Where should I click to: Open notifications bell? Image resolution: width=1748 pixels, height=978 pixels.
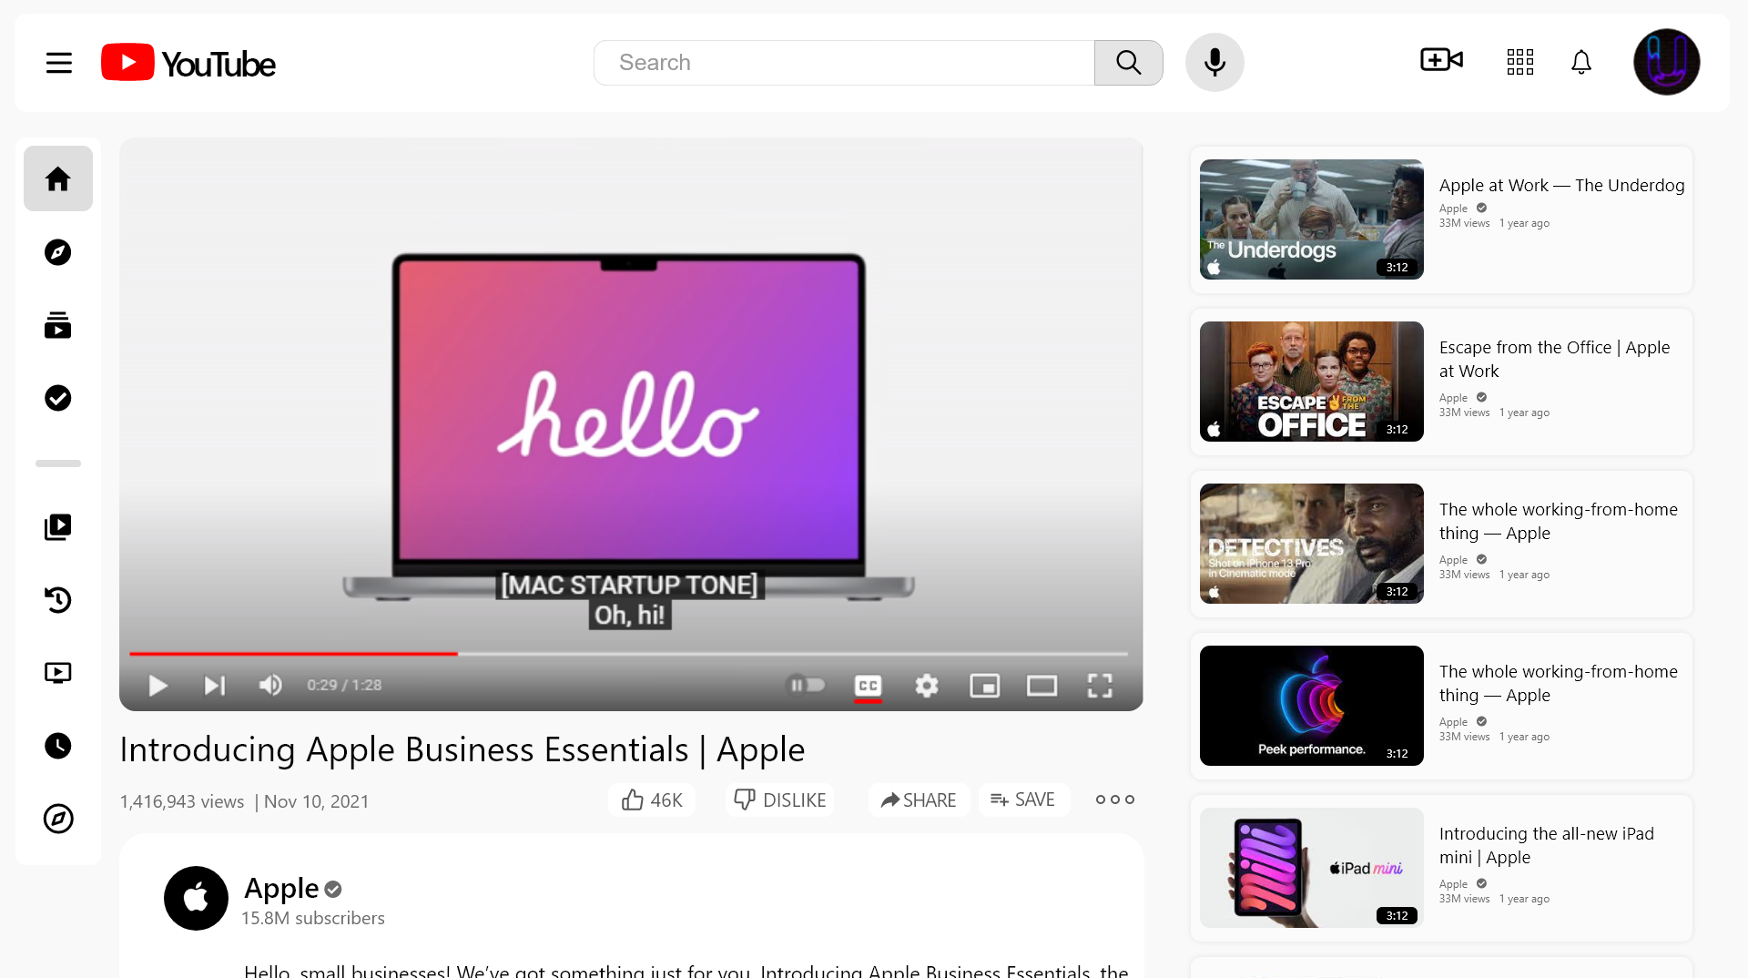coord(1581,62)
